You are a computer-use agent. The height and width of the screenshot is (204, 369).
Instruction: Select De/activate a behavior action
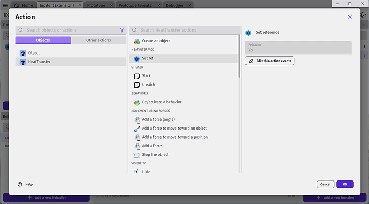coord(183,102)
